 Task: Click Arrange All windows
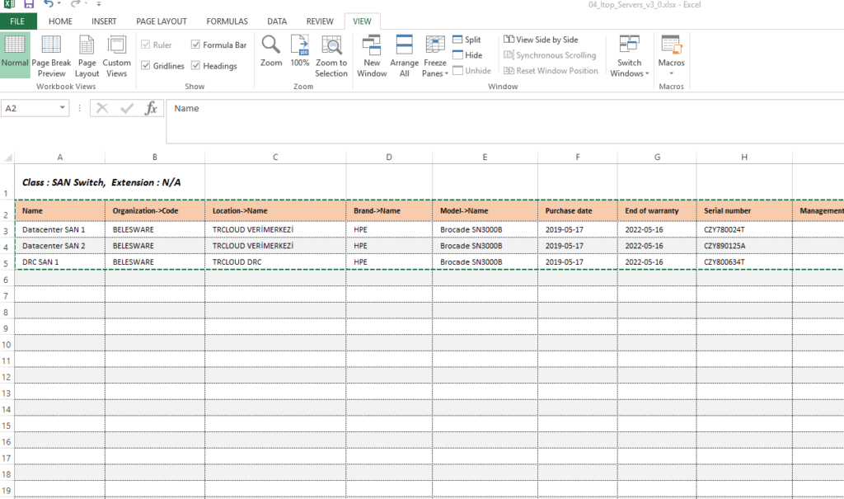(x=404, y=56)
